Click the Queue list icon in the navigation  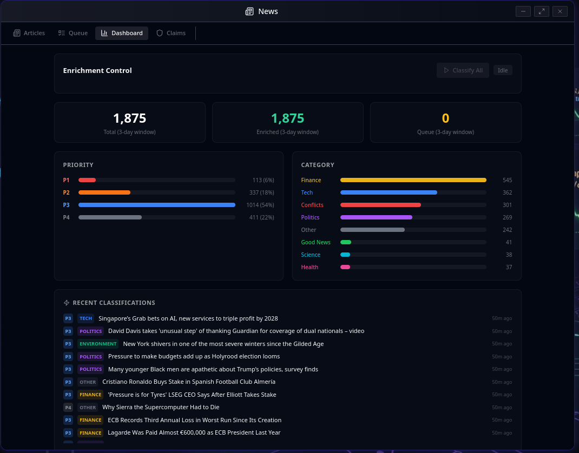61,33
